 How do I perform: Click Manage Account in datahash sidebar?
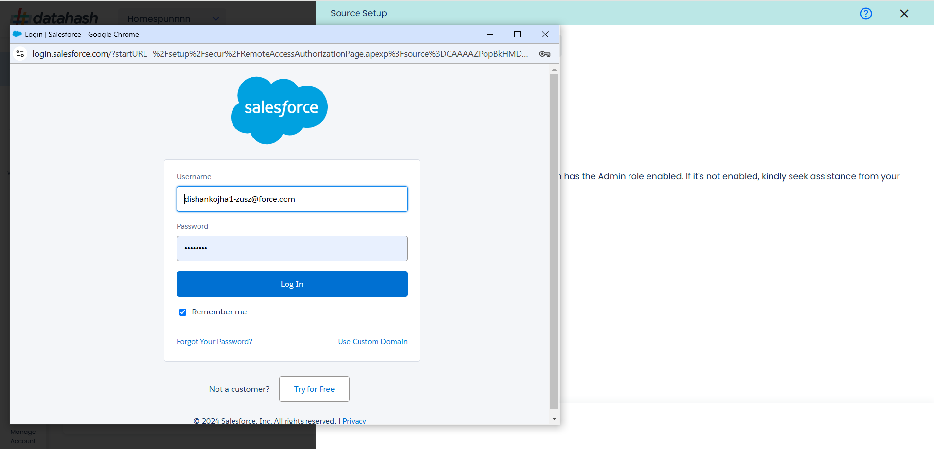[23, 436]
